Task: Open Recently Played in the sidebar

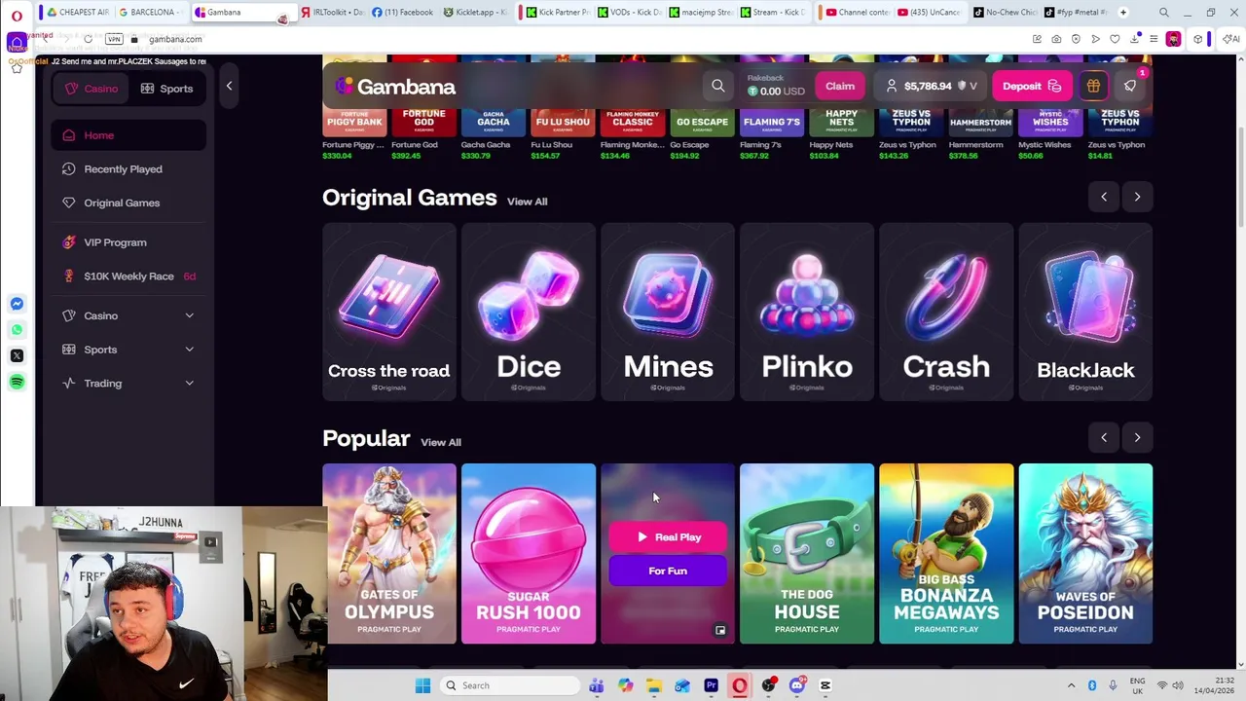Action: (x=128, y=169)
